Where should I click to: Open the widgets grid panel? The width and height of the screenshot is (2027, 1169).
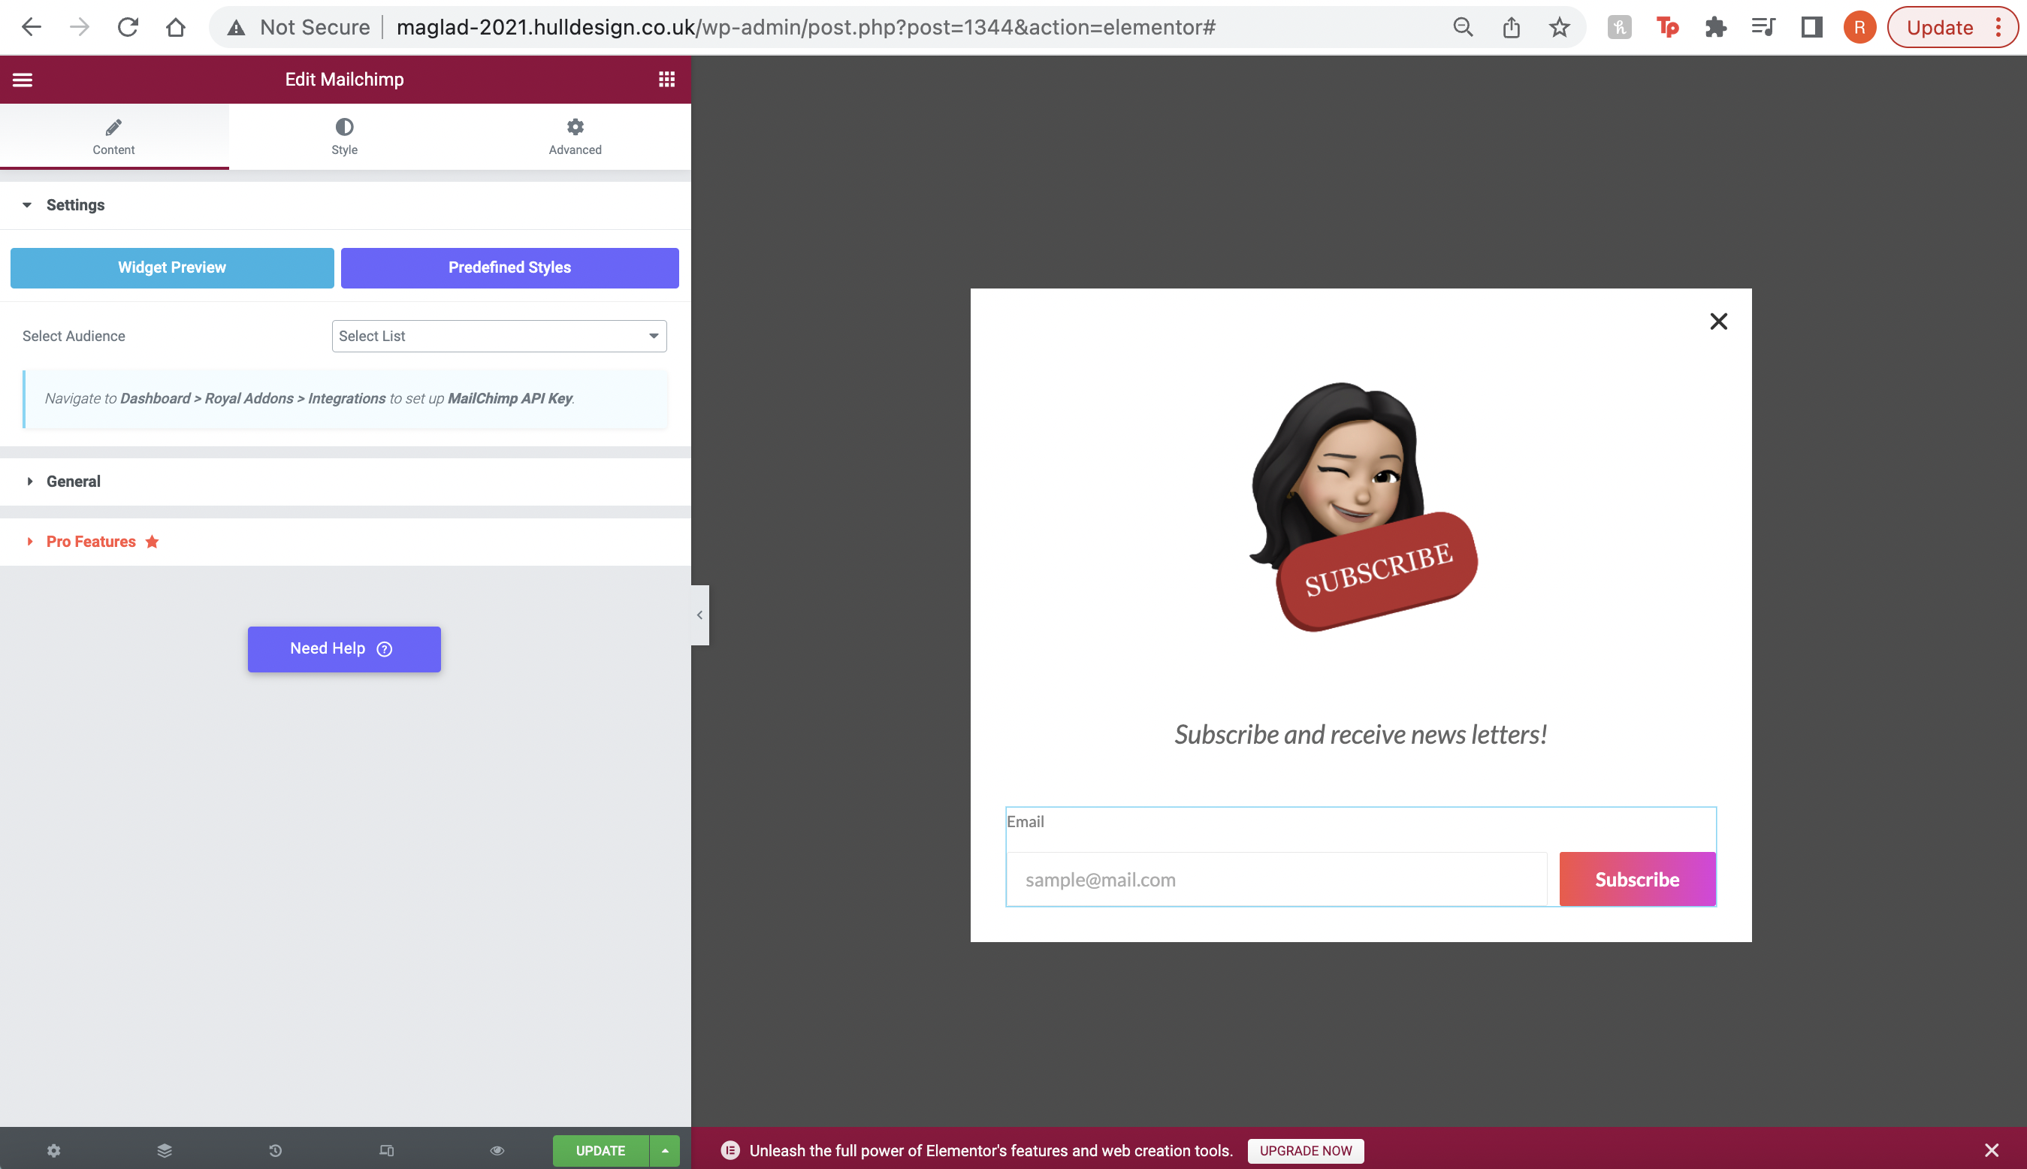pos(666,80)
